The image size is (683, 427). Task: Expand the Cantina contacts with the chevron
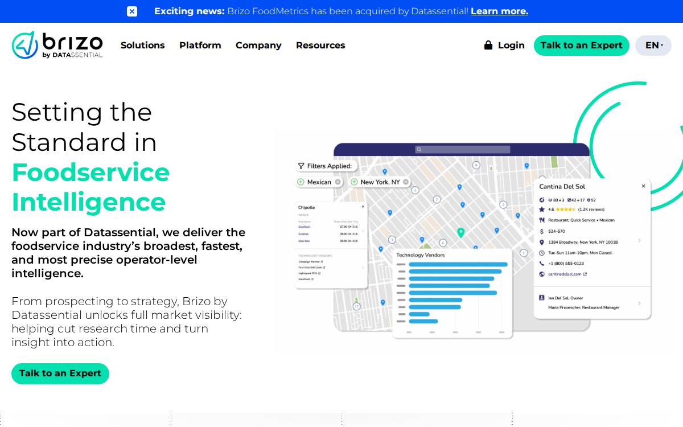pyautogui.click(x=639, y=303)
